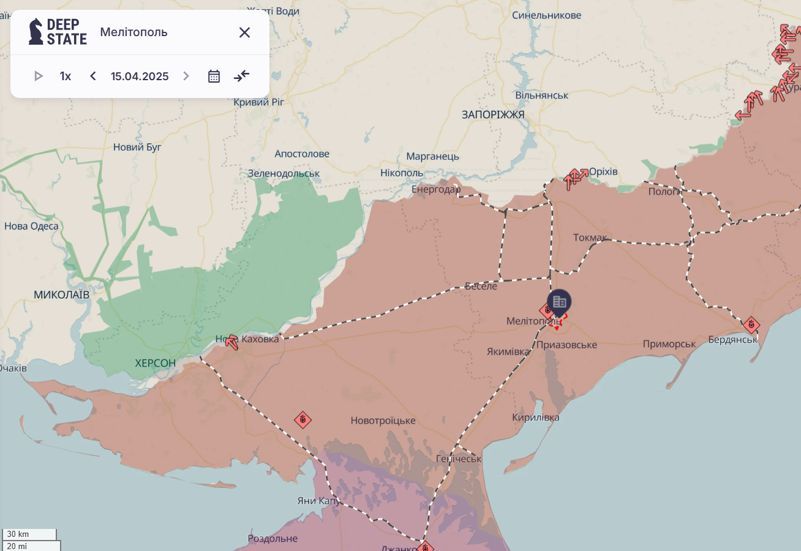Screen dimensions: 801x551
Task: Click the Роздольне town label
Action: click(273, 539)
